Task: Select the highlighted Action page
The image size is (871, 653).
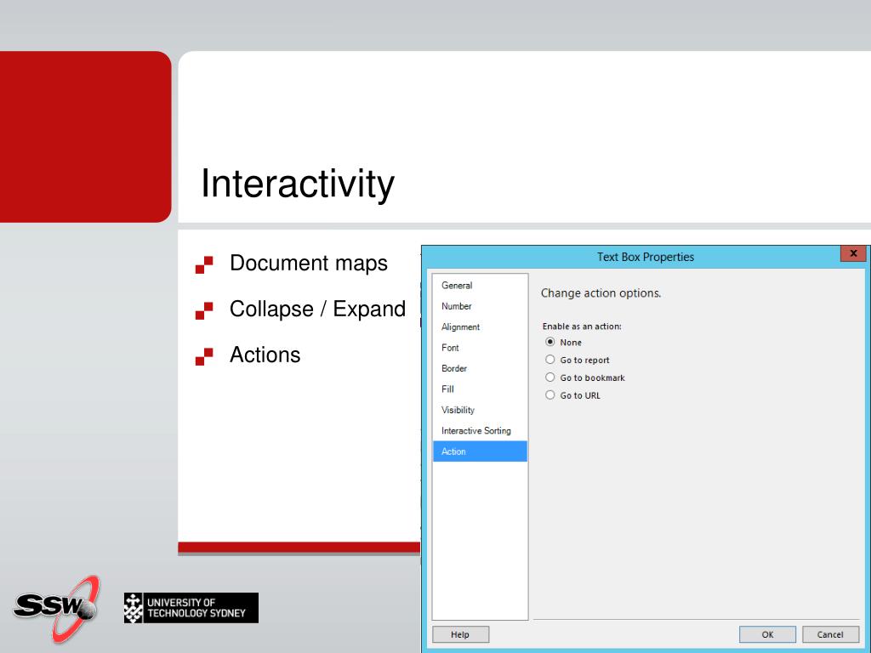Action: 480,451
